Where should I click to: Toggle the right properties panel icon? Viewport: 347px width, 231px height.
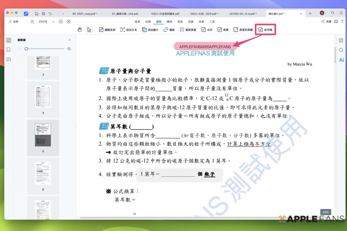pos(341,40)
